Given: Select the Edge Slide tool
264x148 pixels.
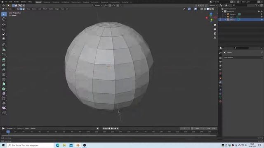Looking at the screenshot, I should (x=4, y=98).
